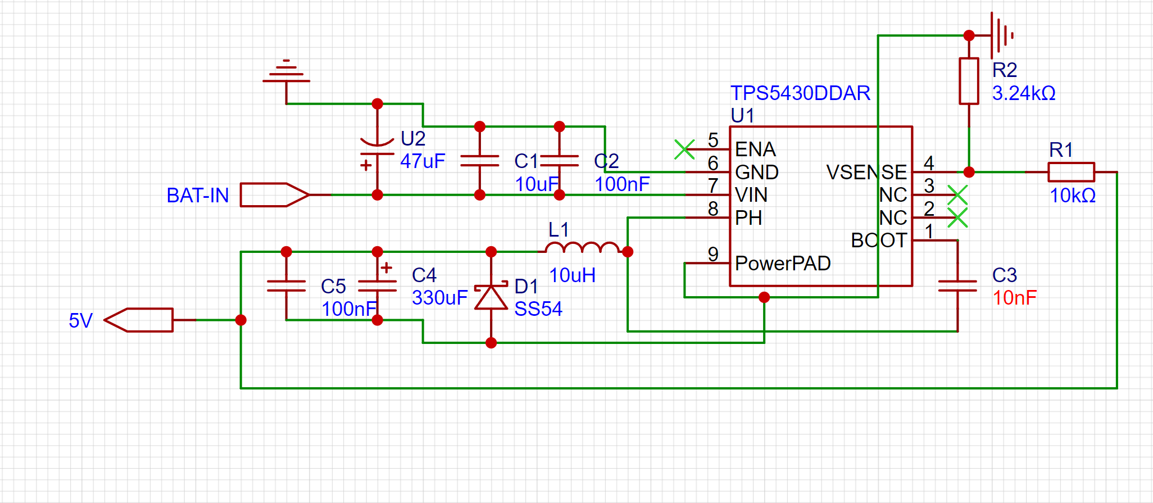Viewport: 1153px width, 503px height.
Task: Click the R1 designator label
Action: [1061, 150]
